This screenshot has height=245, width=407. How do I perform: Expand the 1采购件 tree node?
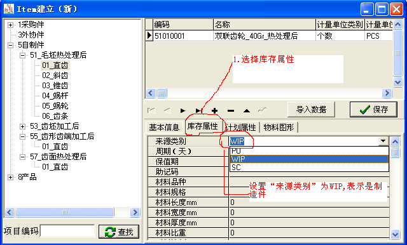10,25
